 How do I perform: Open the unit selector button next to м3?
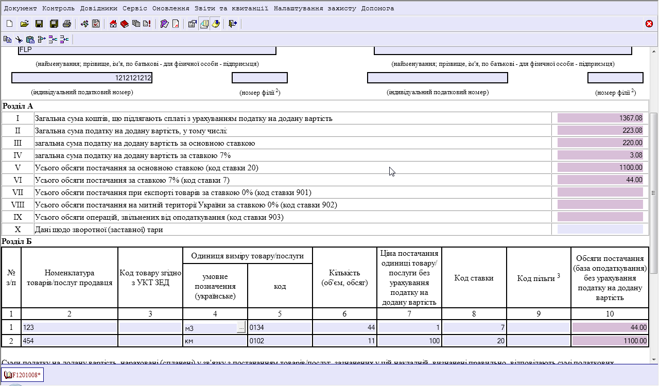[x=241, y=328]
